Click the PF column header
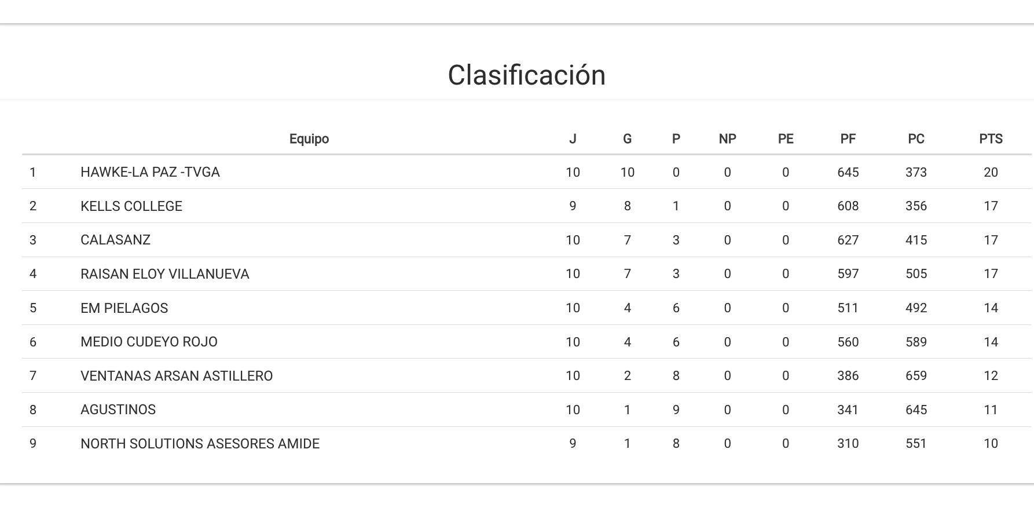The width and height of the screenshot is (1034, 515). [x=848, y=139]
